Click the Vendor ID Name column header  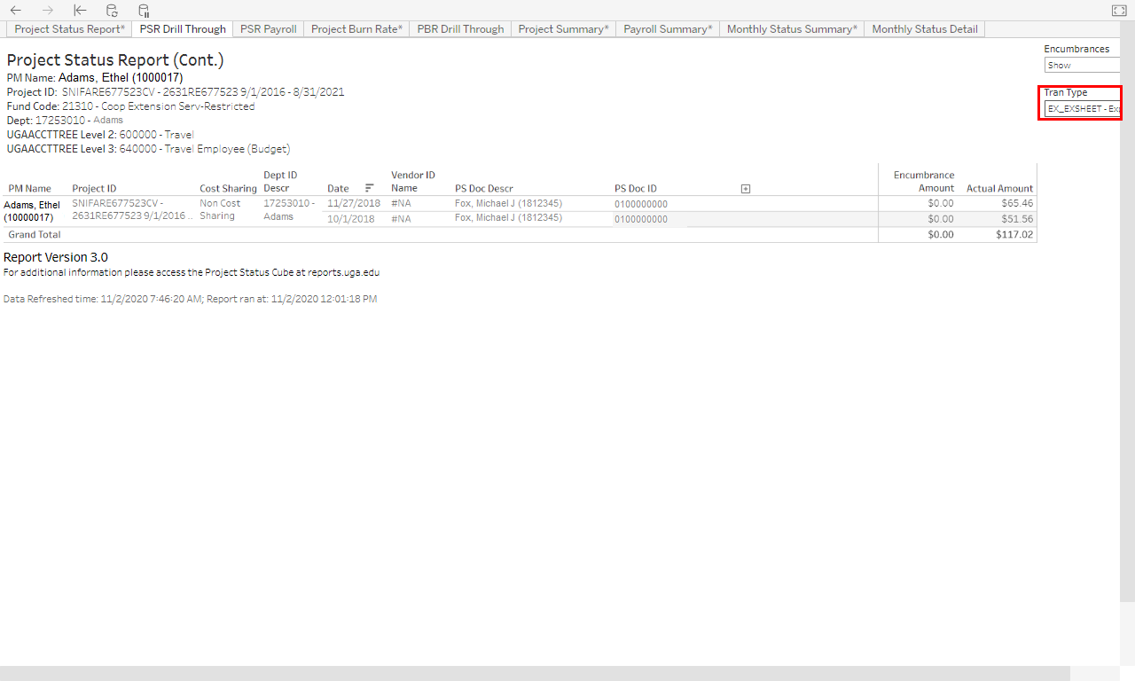[413, 182]
